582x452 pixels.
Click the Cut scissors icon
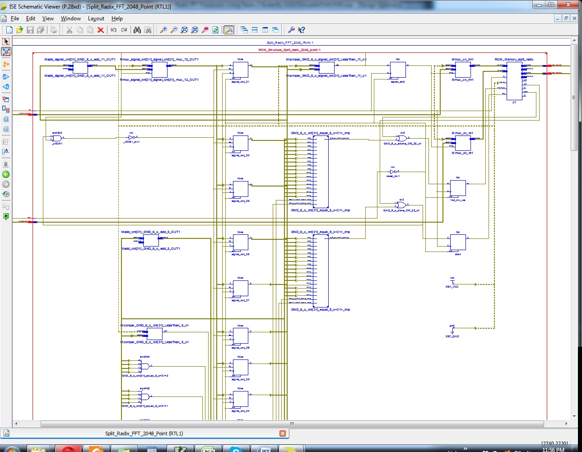point(70,30)
